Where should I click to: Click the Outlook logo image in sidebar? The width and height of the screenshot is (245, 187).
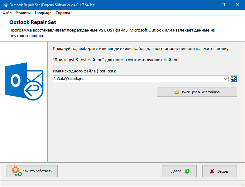point(24,81)
